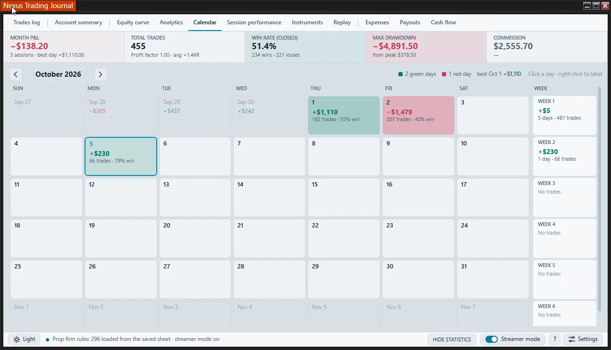Open the WEEK 5 summary card
This screenshot has height=350, width=611.
[565, 279]
